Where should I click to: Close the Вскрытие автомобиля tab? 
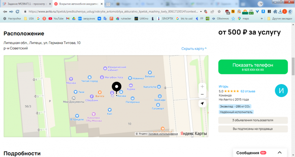101,4
